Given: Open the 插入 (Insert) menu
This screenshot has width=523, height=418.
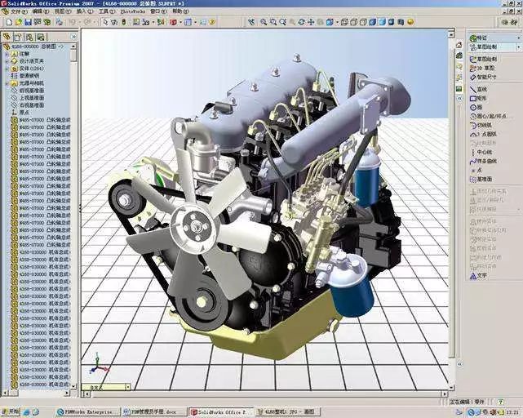Looking at the screenshot, I should click(x=85, y=11).
